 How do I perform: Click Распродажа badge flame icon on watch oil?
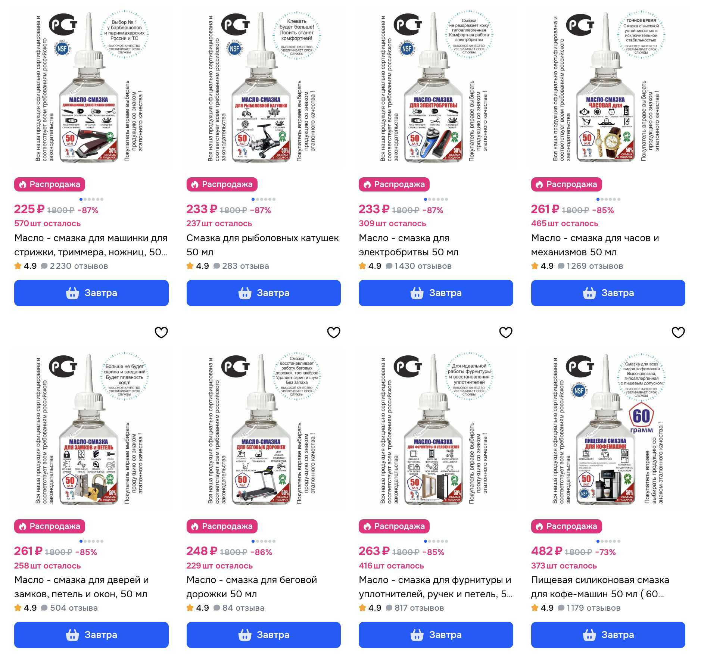(x=539, y=184)
